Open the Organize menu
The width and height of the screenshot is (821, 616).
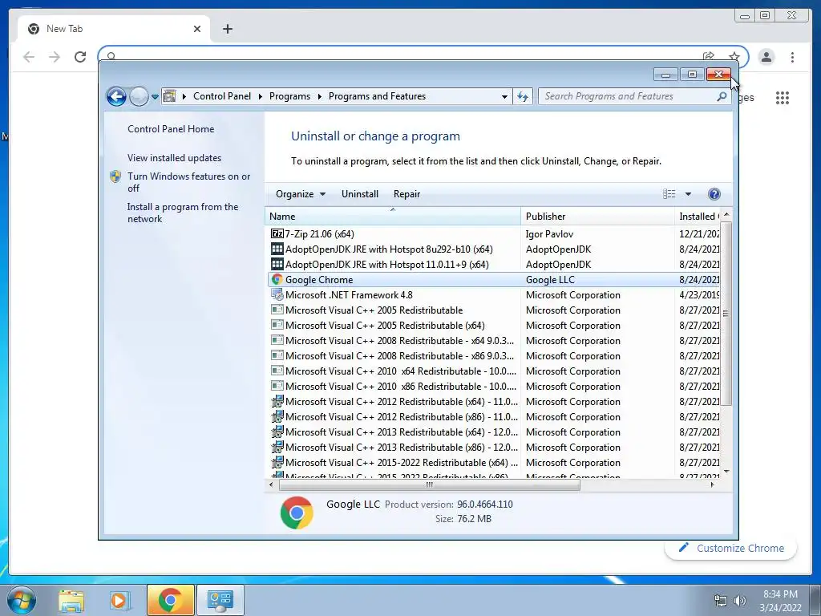301,194
